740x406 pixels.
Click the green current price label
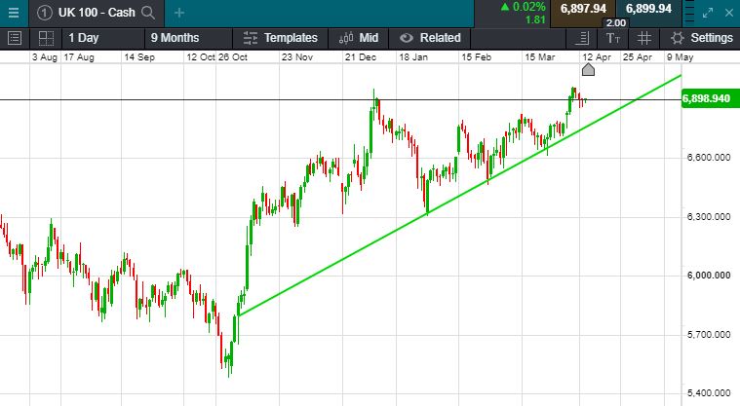tap(707, 99)
